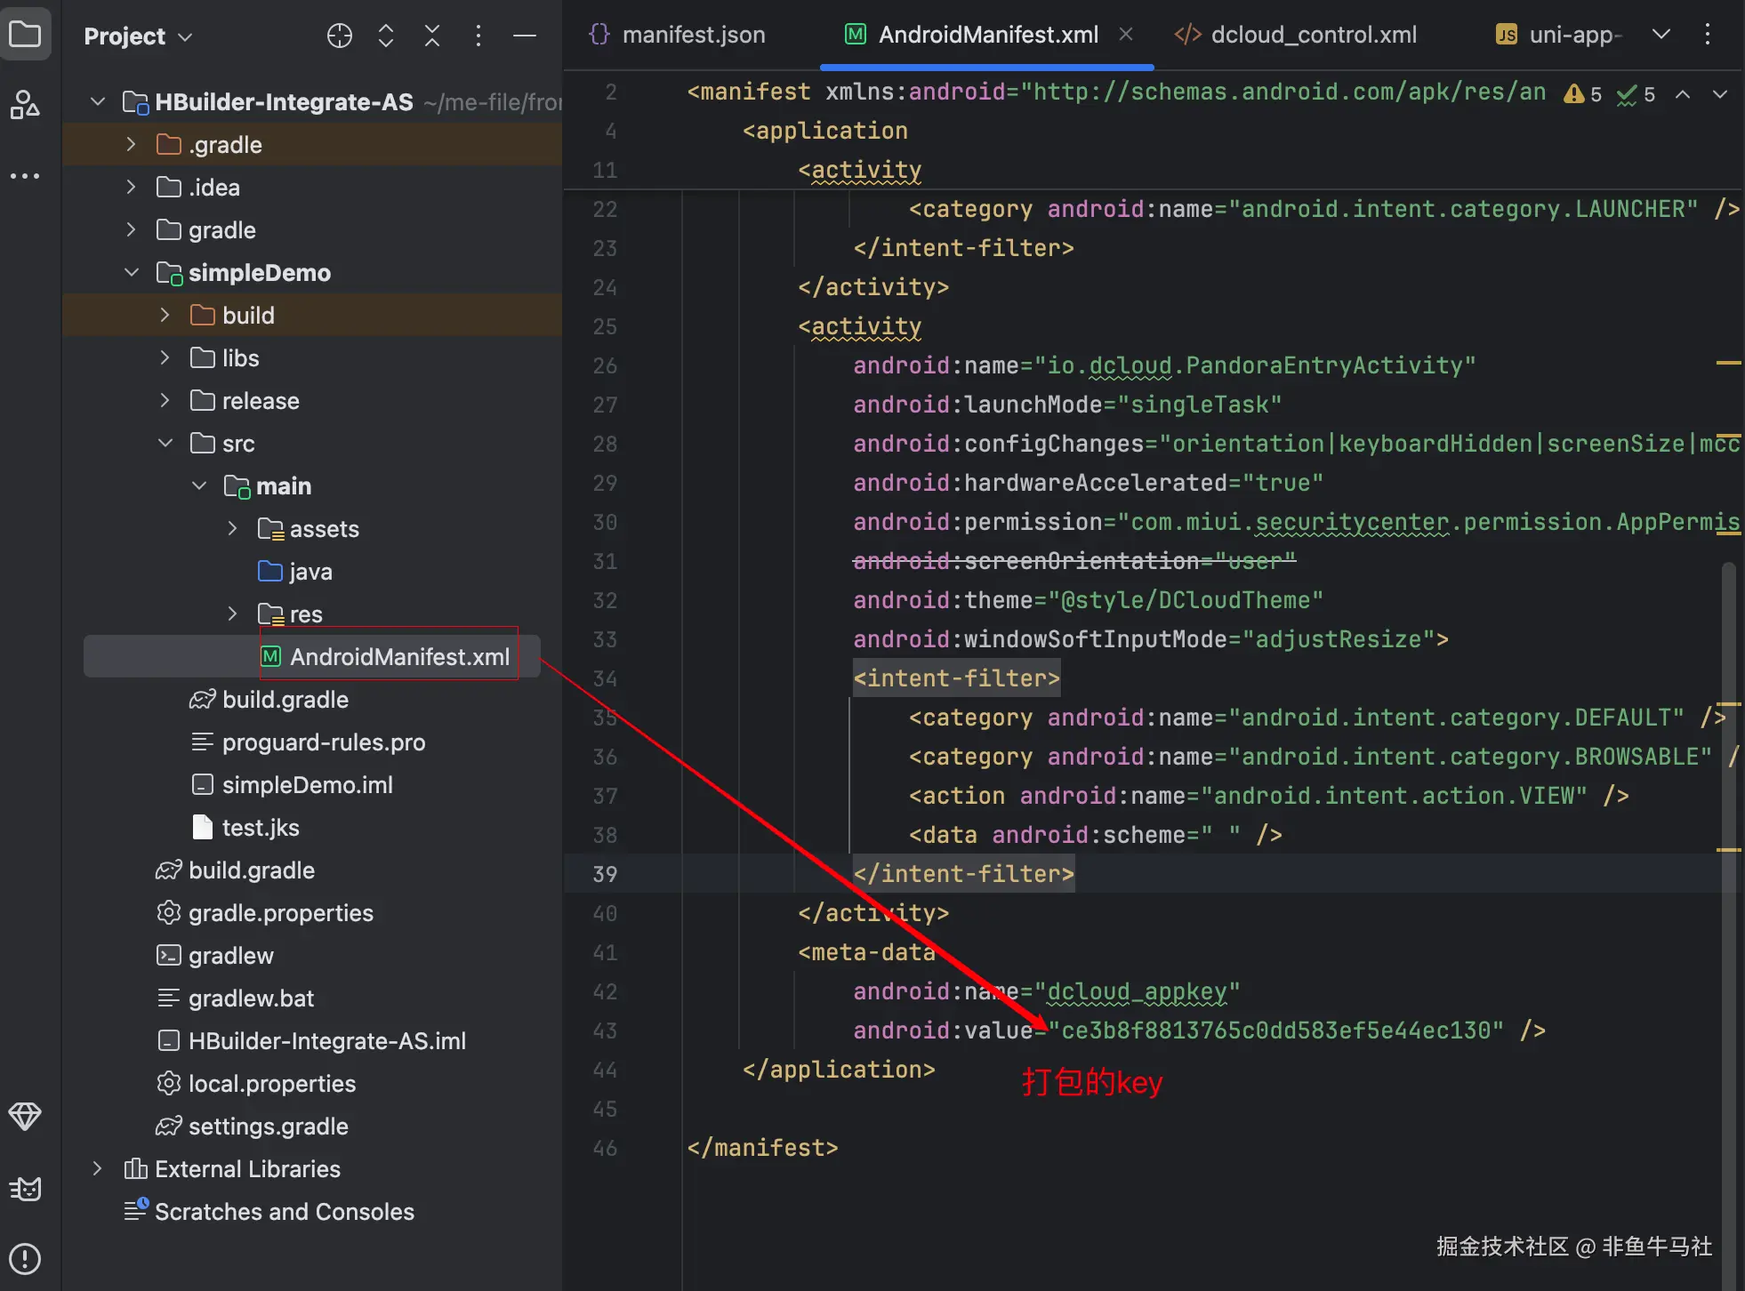Show hidden editor tabs dropdown arrow
1745x1291 pixels.
pos(1661,35)
